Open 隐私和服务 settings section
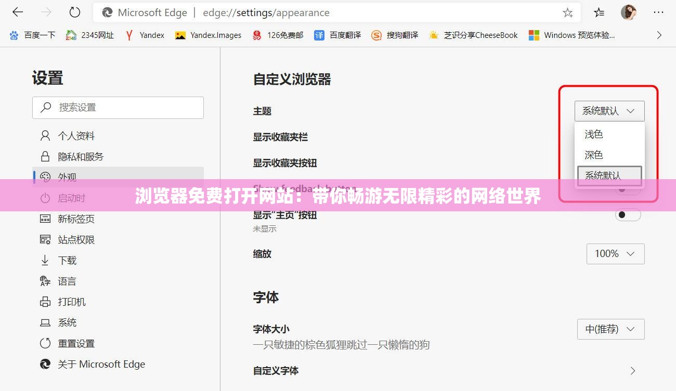The width and height of the screenshot is (676, 391). 118,157
